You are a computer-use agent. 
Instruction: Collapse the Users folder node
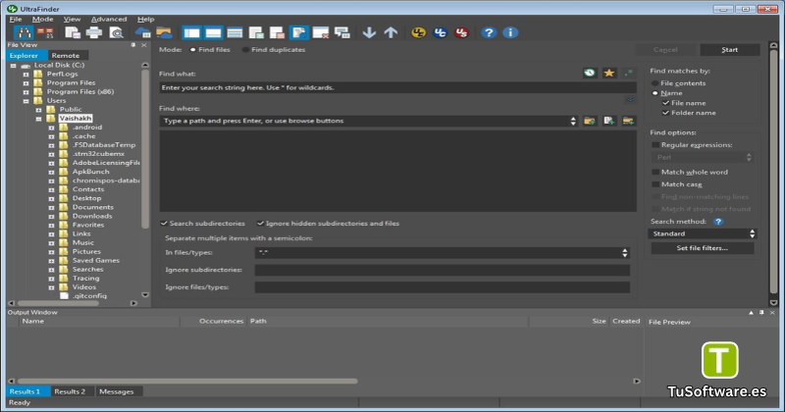tap(26, 101)
